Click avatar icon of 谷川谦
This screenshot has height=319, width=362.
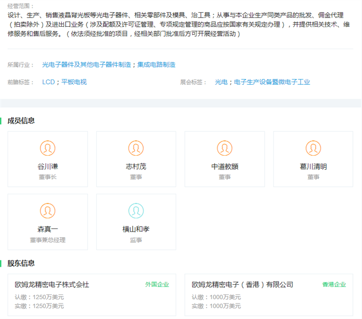[x=48, y=148]
